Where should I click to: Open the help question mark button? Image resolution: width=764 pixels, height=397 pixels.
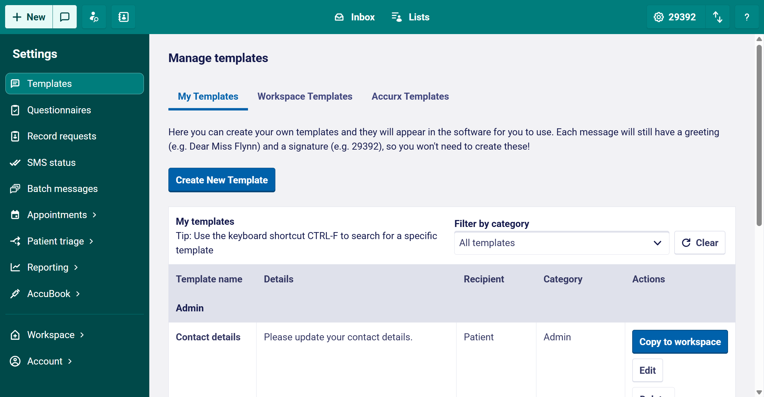click(747, 17)
